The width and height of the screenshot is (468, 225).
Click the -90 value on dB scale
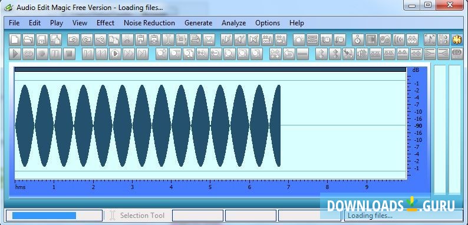(x=418, y=125)
